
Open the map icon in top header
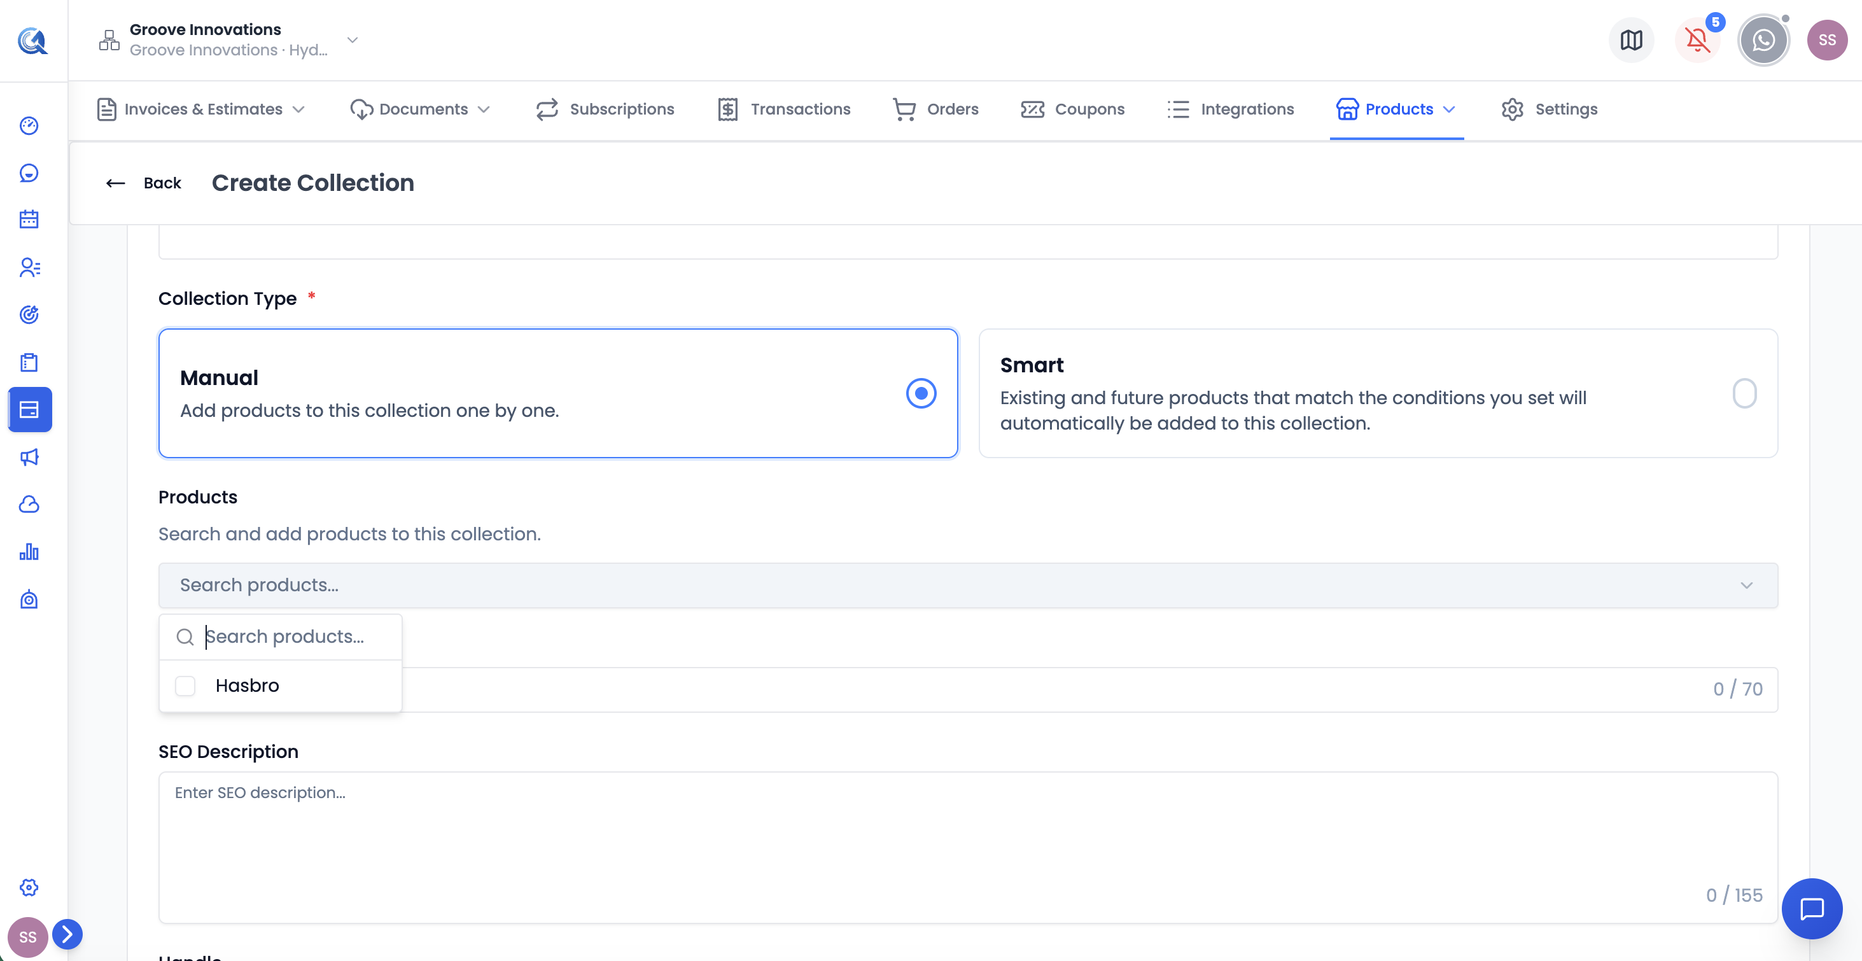click(x=1631, y=41)
